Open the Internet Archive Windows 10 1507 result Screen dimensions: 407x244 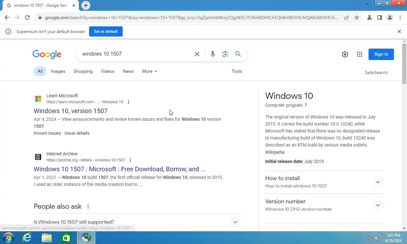[x=120, y=169]
